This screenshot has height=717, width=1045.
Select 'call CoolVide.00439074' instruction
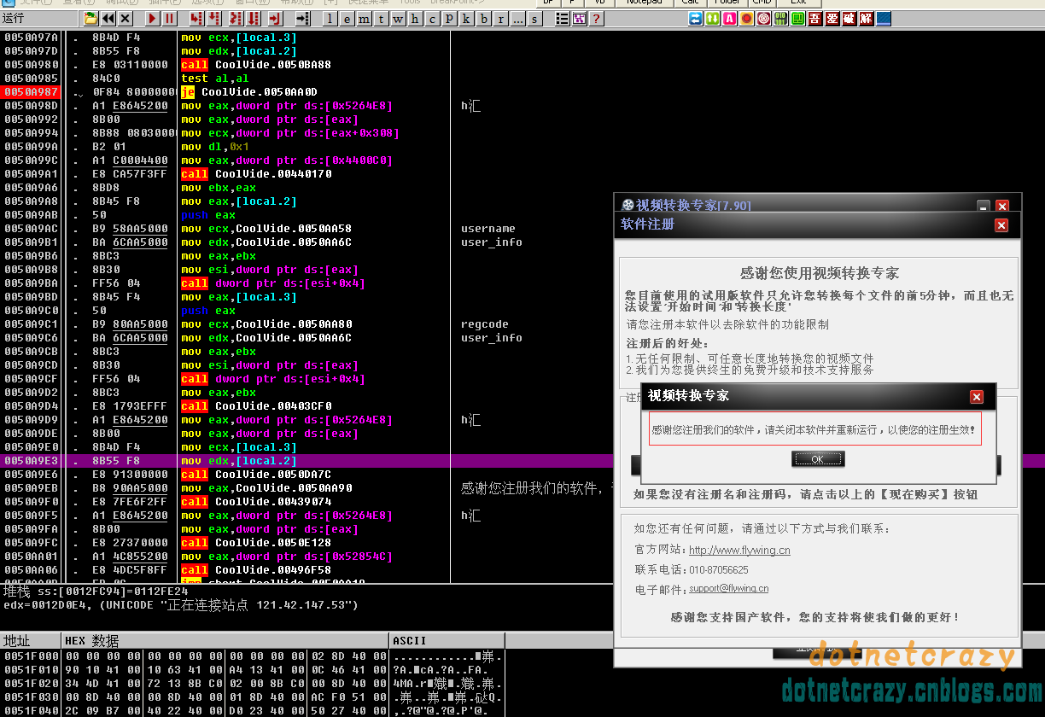click(x=256, y=502)
